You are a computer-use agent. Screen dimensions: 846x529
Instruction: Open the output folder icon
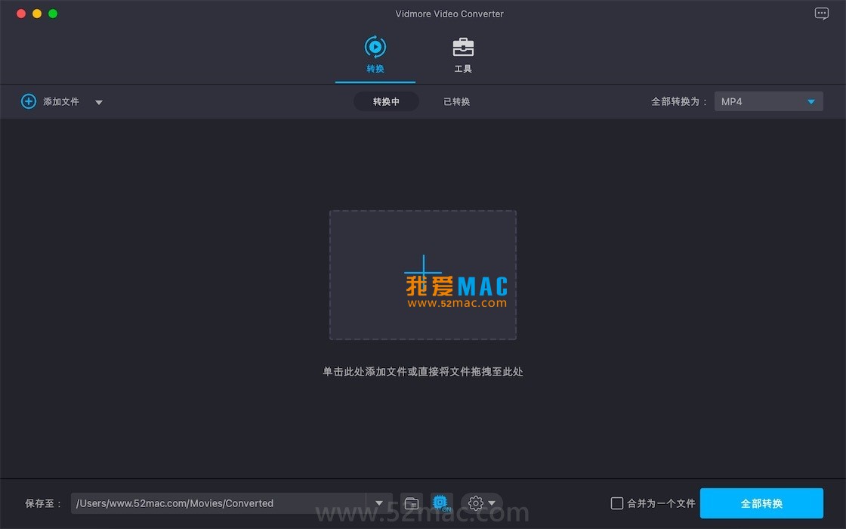412,503
